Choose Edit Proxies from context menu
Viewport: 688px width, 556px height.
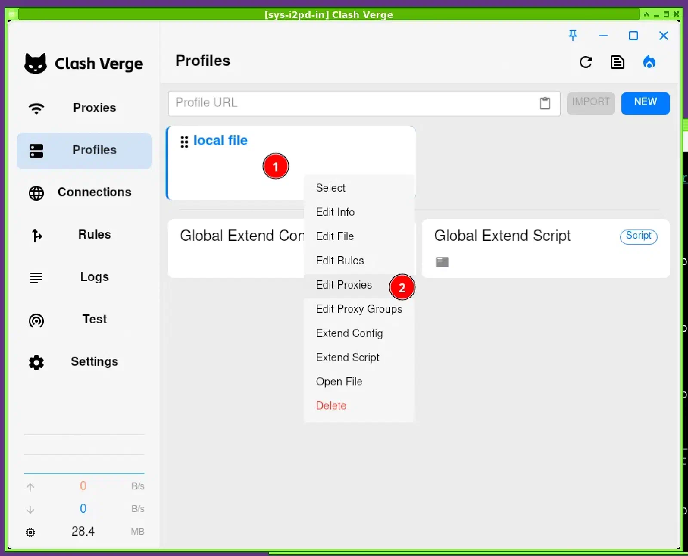pos(359,285)
